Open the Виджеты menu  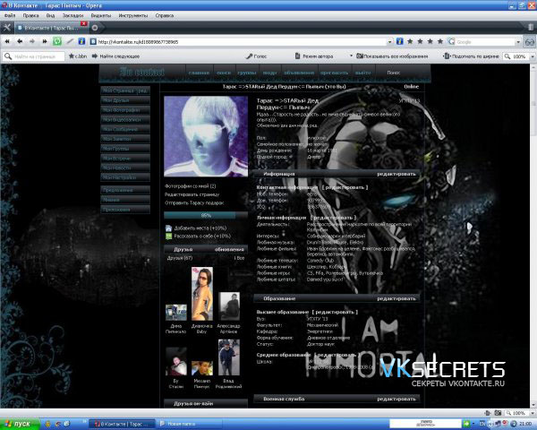(101, 15)
